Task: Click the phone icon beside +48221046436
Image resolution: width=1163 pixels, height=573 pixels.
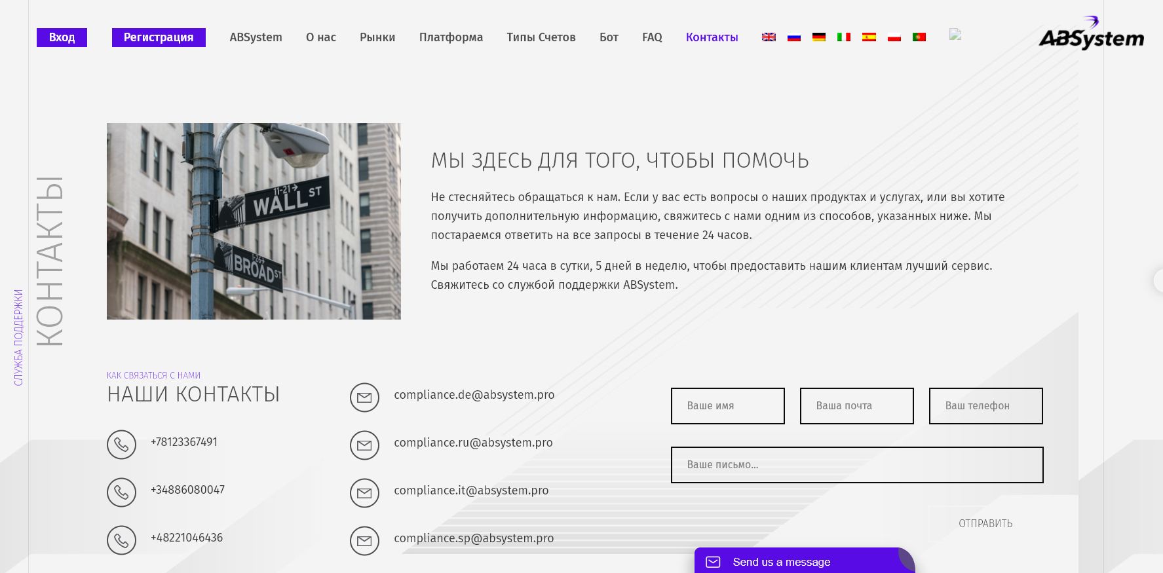Action: (121, 540)
